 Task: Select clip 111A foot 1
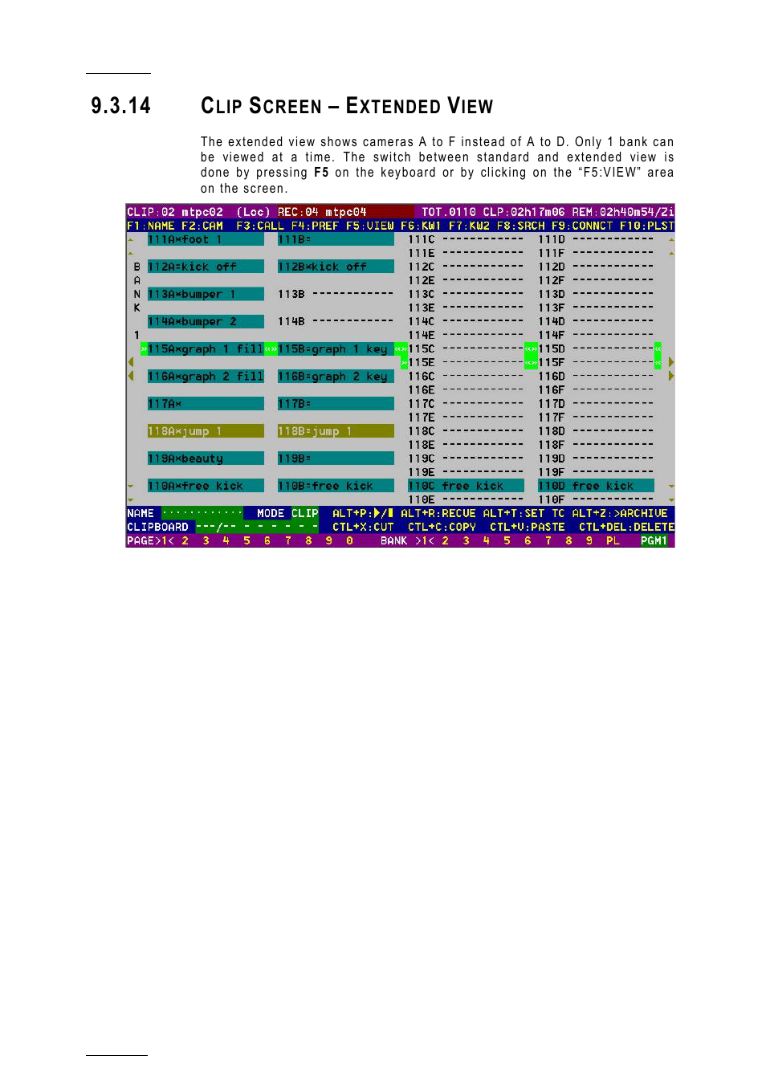206,239
